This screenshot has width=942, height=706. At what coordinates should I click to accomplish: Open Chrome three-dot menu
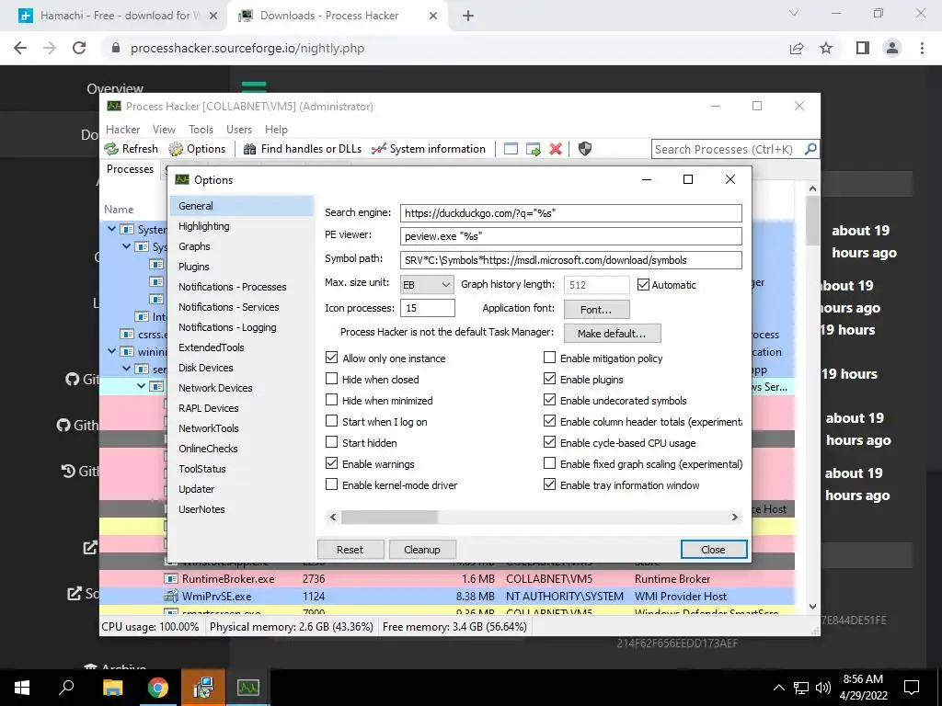[x=922, y=48]
